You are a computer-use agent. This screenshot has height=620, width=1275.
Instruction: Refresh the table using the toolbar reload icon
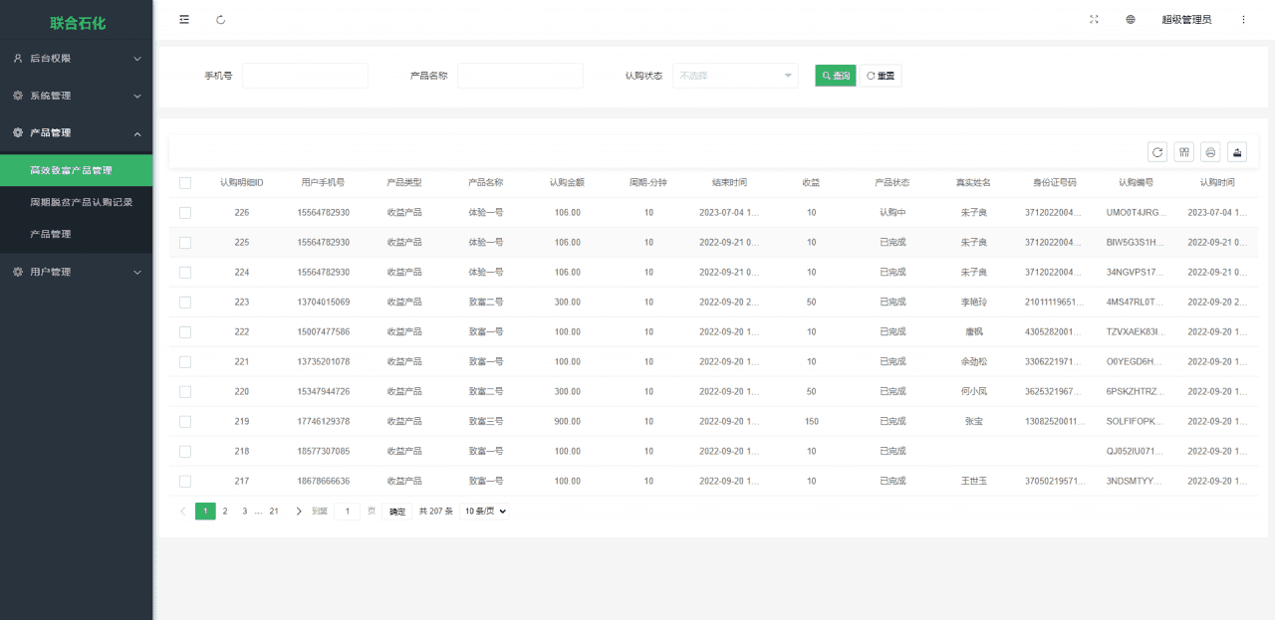coord(1157,152)
